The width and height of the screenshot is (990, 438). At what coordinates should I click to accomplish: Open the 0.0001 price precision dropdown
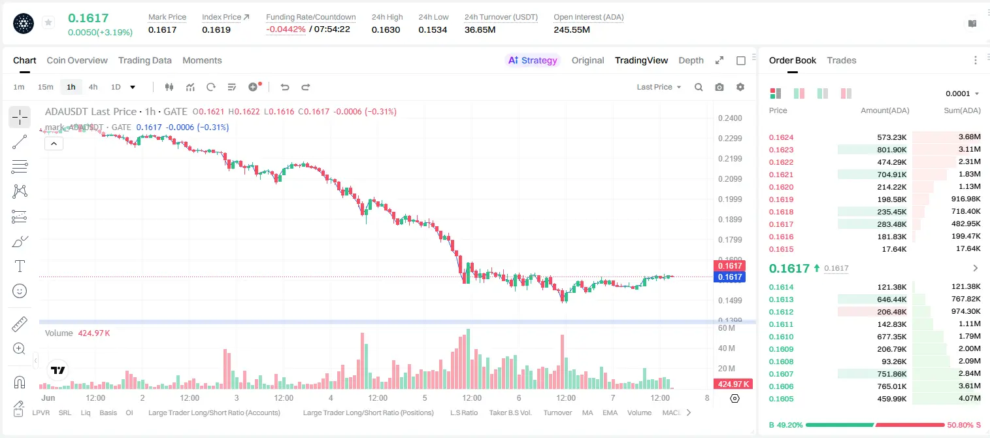[963, 93]
